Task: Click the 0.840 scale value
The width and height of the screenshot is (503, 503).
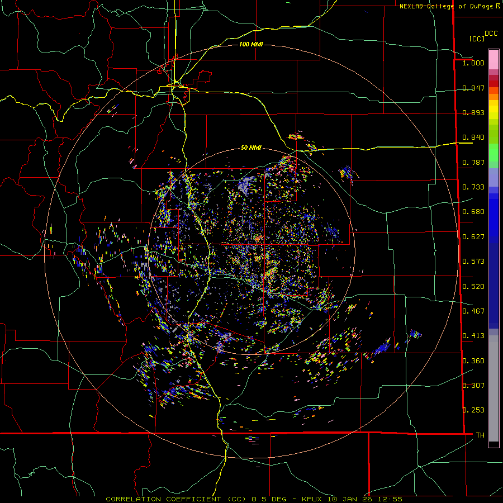Action: pyautogui.click(x=473, y=137)
